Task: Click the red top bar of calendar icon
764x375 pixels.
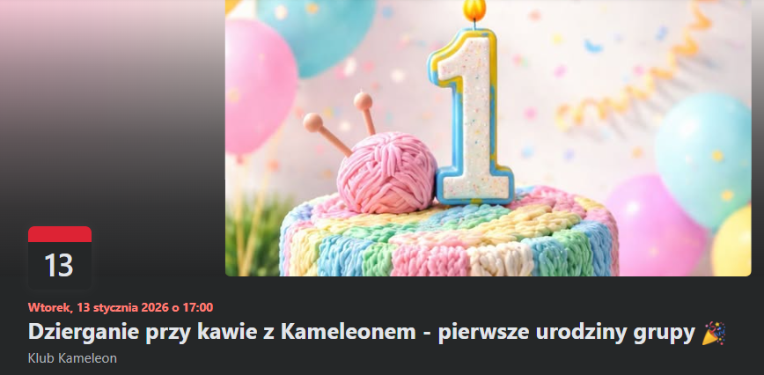Action: pyautogui.click(x=60, y=234)
